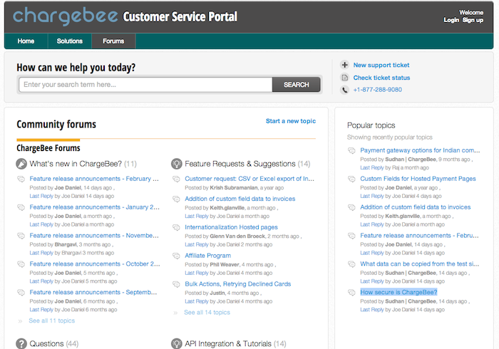Open Customer request: CSV or Excel export topic
This screenshot has height=349, width=499.
tap(249, 179)
